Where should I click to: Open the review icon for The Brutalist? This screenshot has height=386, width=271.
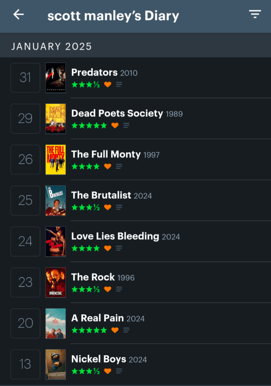click(119, 207)
